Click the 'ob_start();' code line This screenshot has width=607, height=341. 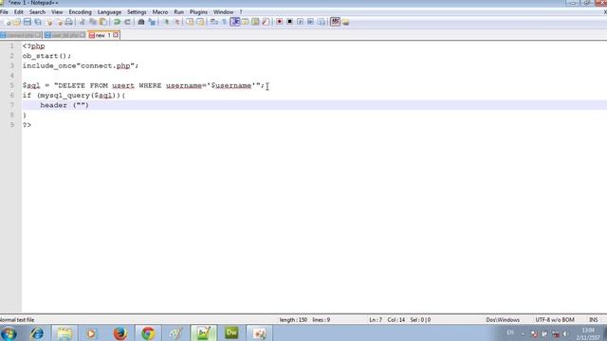(46, 56)
